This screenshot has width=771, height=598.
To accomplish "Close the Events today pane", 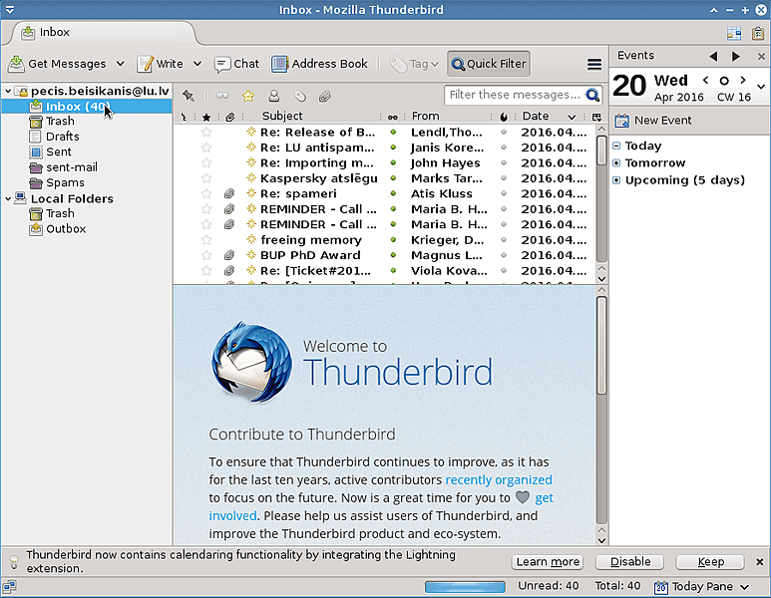I will 761,57.
